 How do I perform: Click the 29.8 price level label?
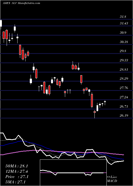tap(123, 51)
